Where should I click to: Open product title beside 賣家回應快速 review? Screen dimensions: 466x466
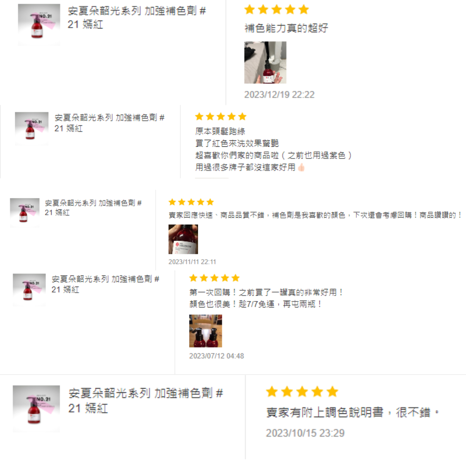[93, 207]
